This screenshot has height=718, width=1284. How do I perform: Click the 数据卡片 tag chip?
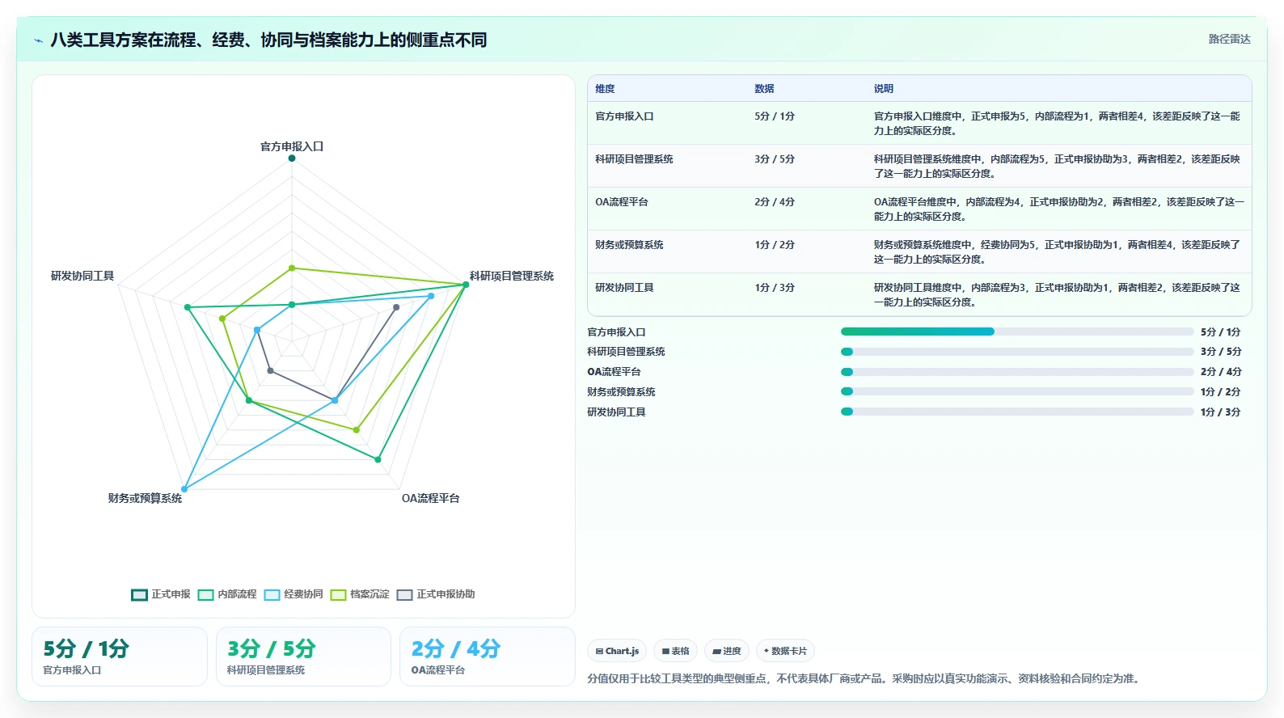tap(785, 651)
